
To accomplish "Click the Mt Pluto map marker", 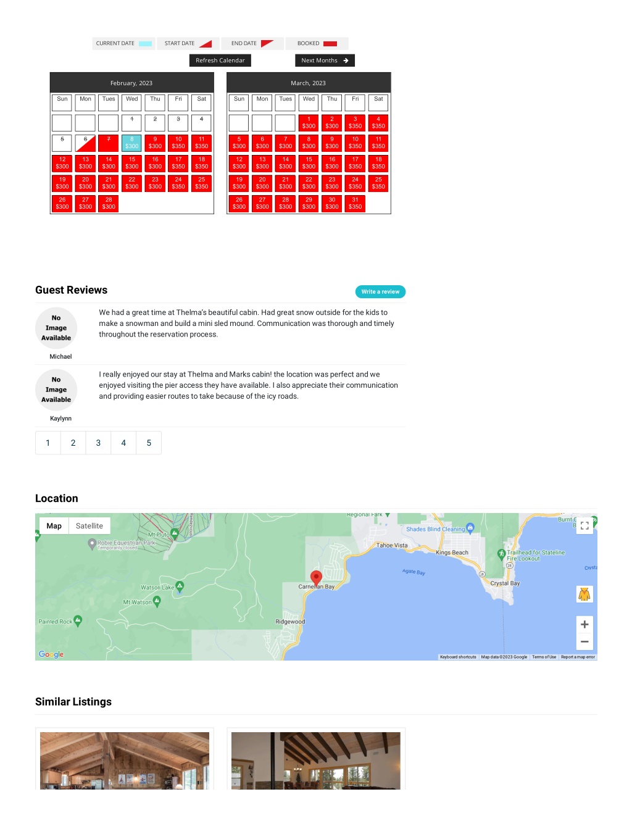I will point(175,533).
